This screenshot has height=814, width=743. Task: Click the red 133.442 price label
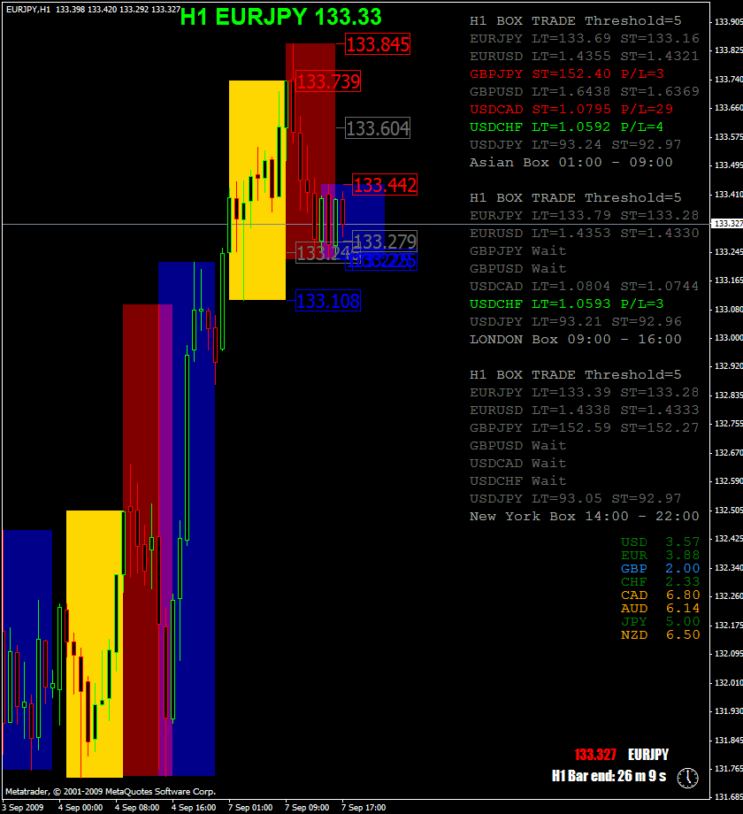click(385, 185)
